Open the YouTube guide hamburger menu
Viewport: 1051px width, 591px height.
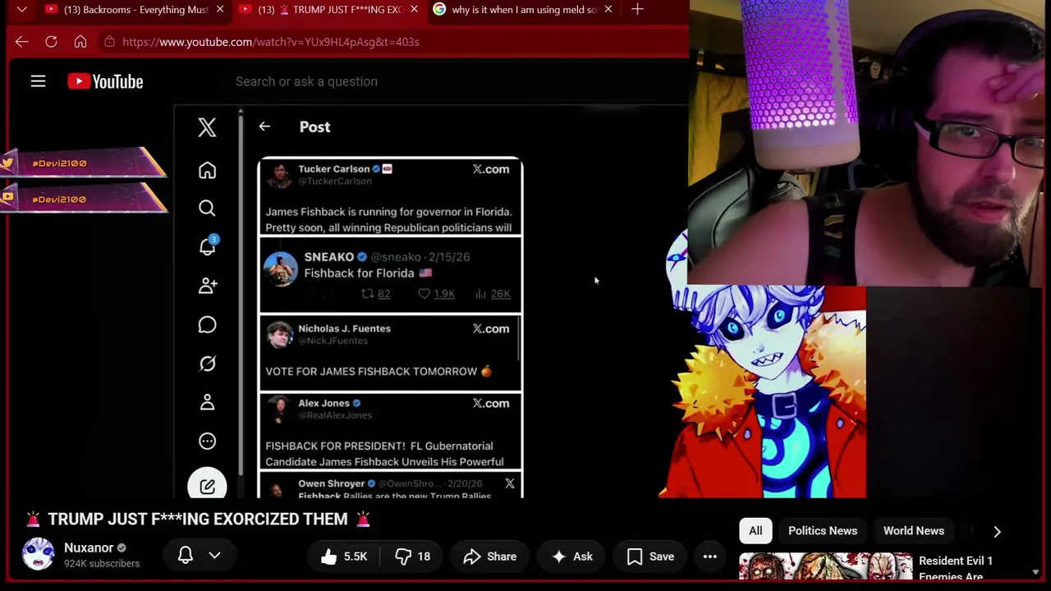38,81
